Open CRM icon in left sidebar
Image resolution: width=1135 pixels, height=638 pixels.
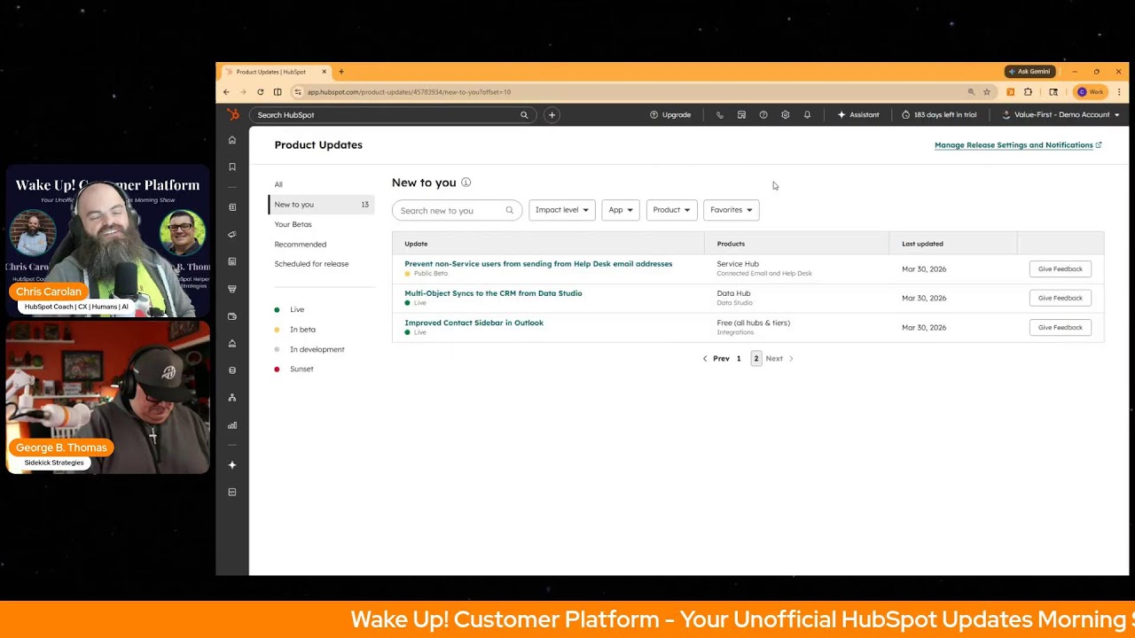click(x=232, y=207)
